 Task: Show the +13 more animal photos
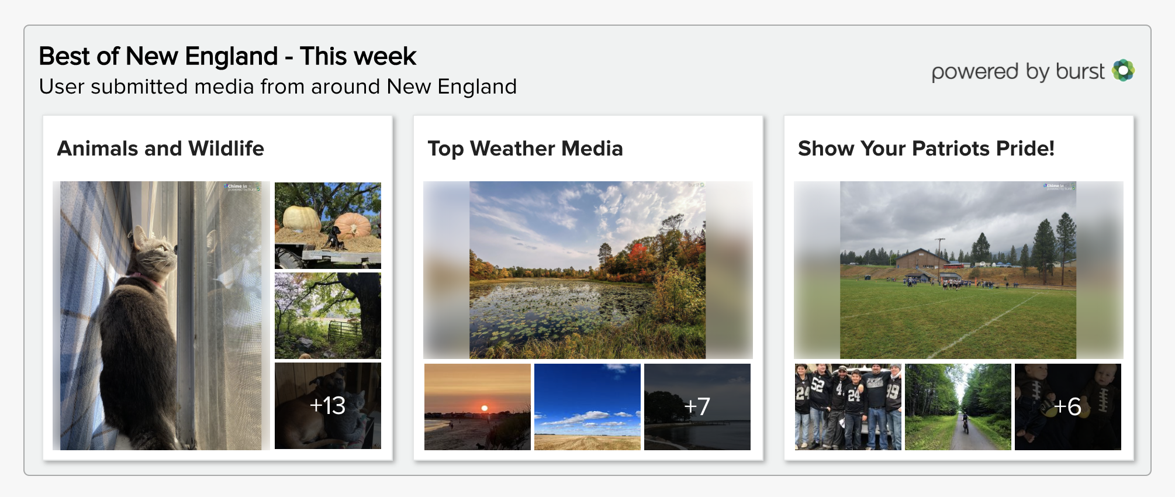[x=328, y=406]
